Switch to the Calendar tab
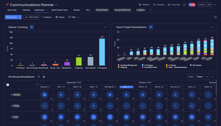Viewport: 221px width, 126px height. [26, 10]
